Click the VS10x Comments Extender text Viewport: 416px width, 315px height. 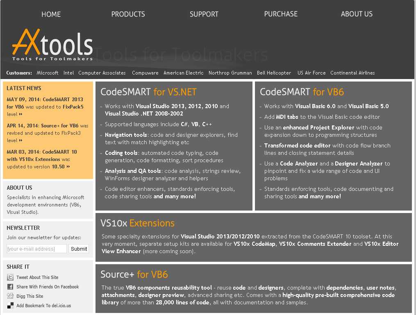315,244
